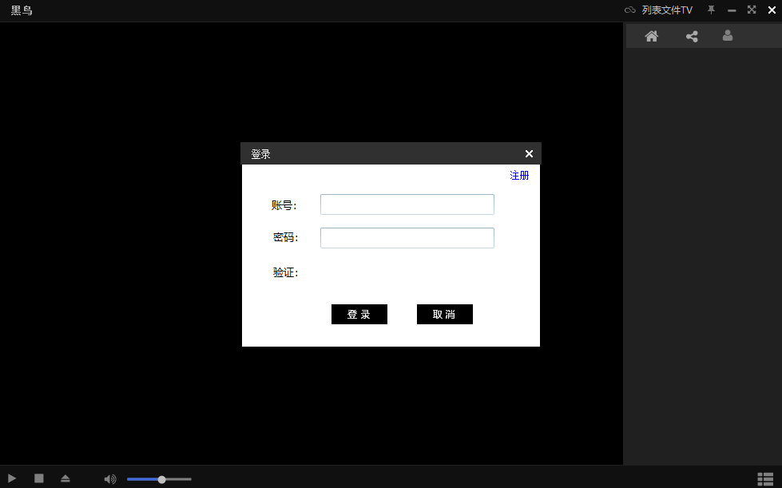Click the 注册 register link
Screen dimensions: 782x488
[x=519, y=176]
